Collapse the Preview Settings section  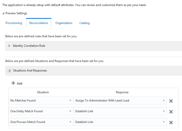click(3, 13)
